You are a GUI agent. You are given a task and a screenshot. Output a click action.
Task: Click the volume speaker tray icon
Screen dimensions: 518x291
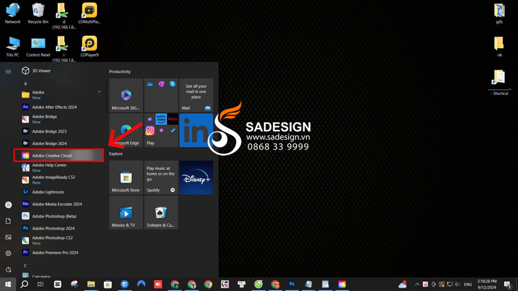tap(457, 284)
